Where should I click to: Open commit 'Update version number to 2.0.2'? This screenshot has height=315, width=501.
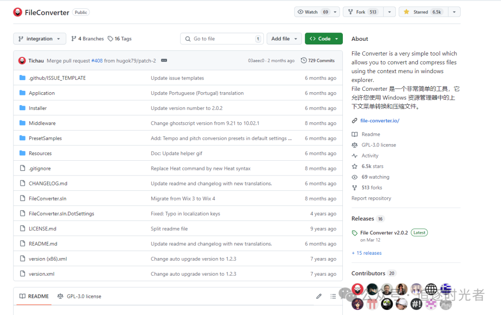[x=186, y=108]
